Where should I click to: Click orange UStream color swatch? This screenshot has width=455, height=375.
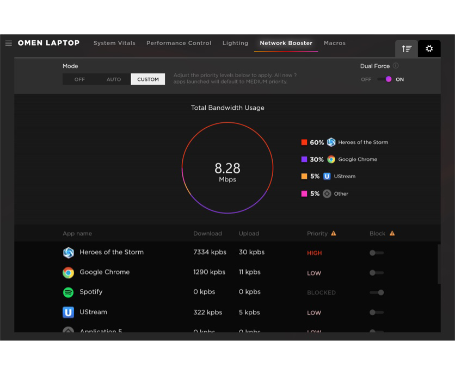(304, 176)
